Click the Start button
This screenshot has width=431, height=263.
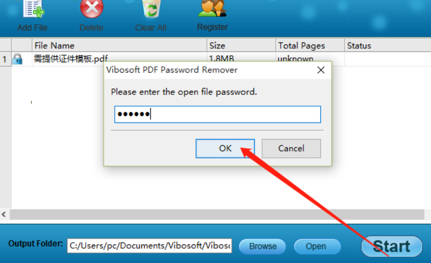coord(392,246)
